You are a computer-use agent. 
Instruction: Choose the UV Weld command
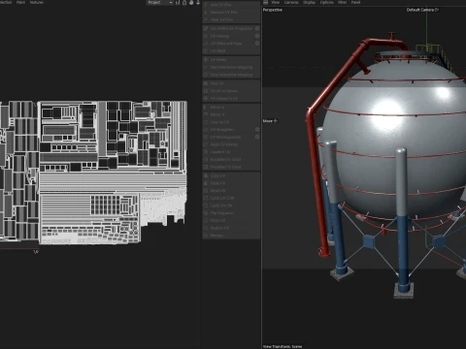(x=231, y=50)
